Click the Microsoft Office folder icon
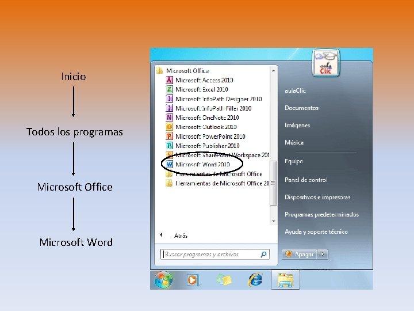Viewport: 414px width, 311px height. [159, 71]
